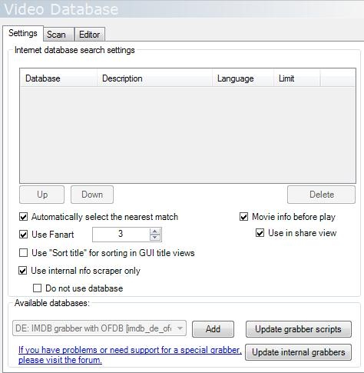Open the available databases dropdown
This screenshot has width=364, height=373.
tap(99, 328)
